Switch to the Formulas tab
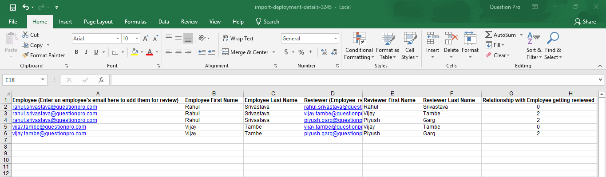This screenshot has width=606, height=177. coord(135,21)
